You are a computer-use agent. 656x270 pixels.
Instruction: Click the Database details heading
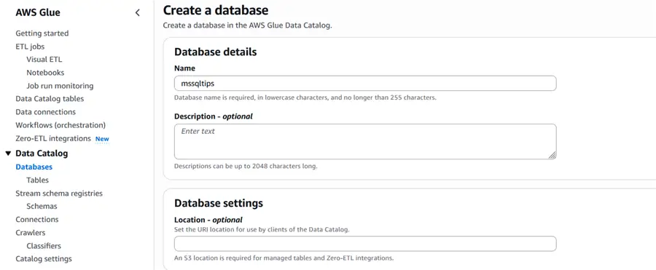pos(216,52)
